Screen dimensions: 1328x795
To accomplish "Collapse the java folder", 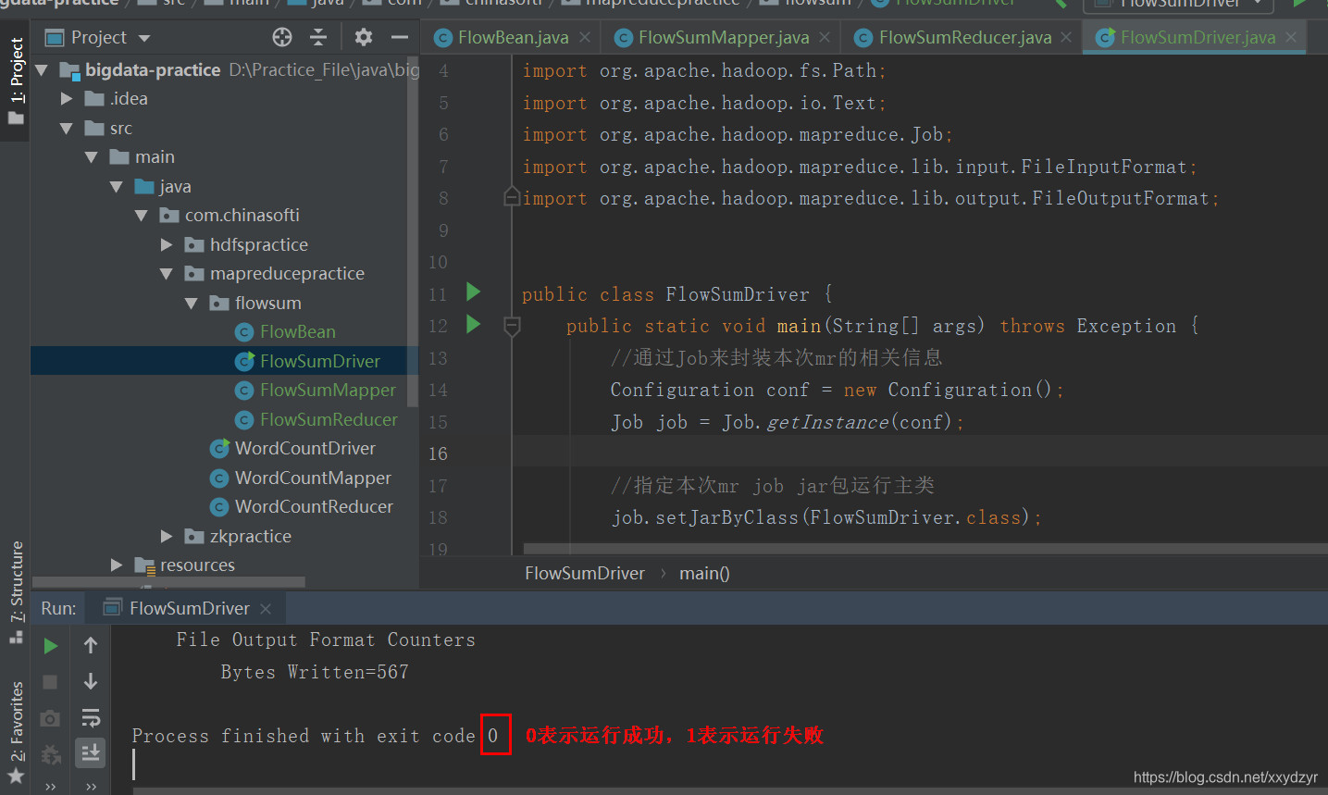I will pos(116,186).
